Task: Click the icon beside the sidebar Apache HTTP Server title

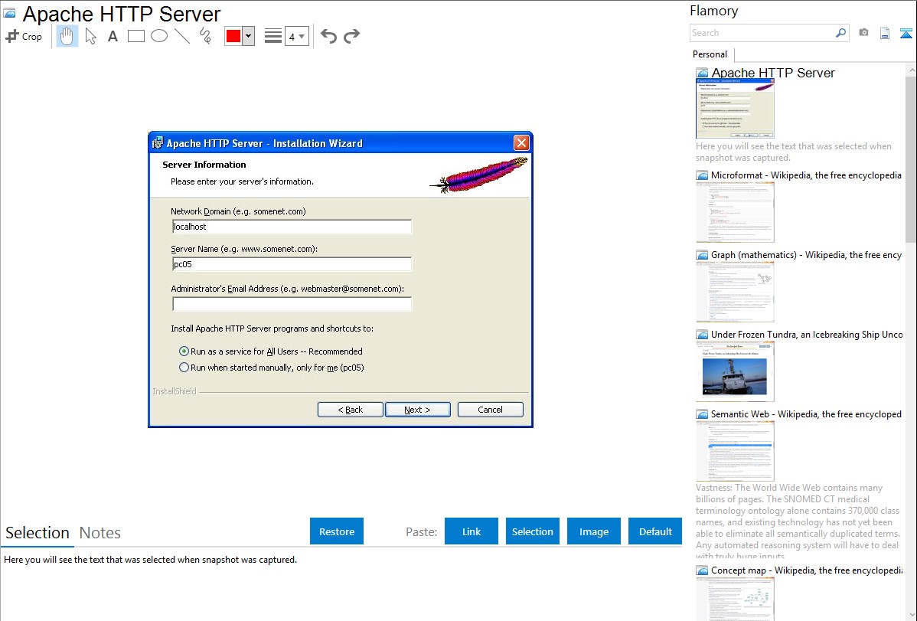Action: click(702, 74)
